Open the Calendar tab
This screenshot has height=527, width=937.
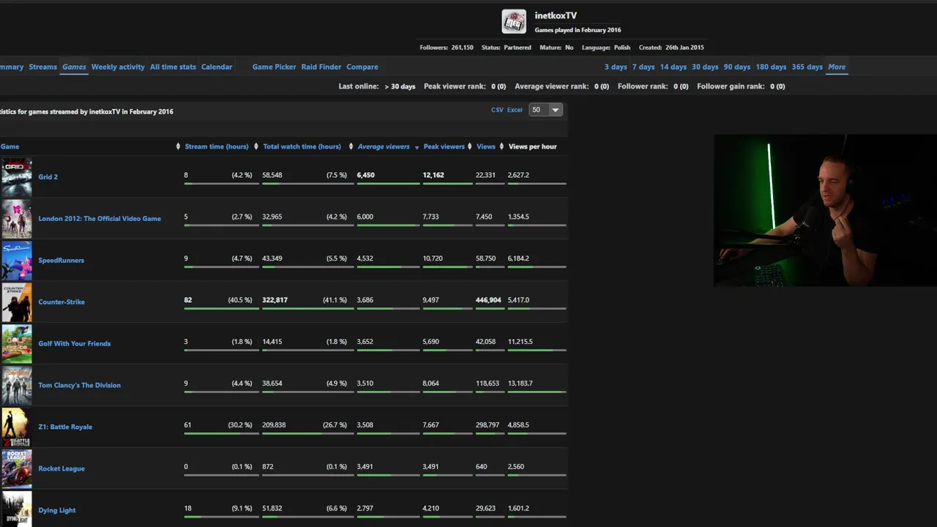217,67
